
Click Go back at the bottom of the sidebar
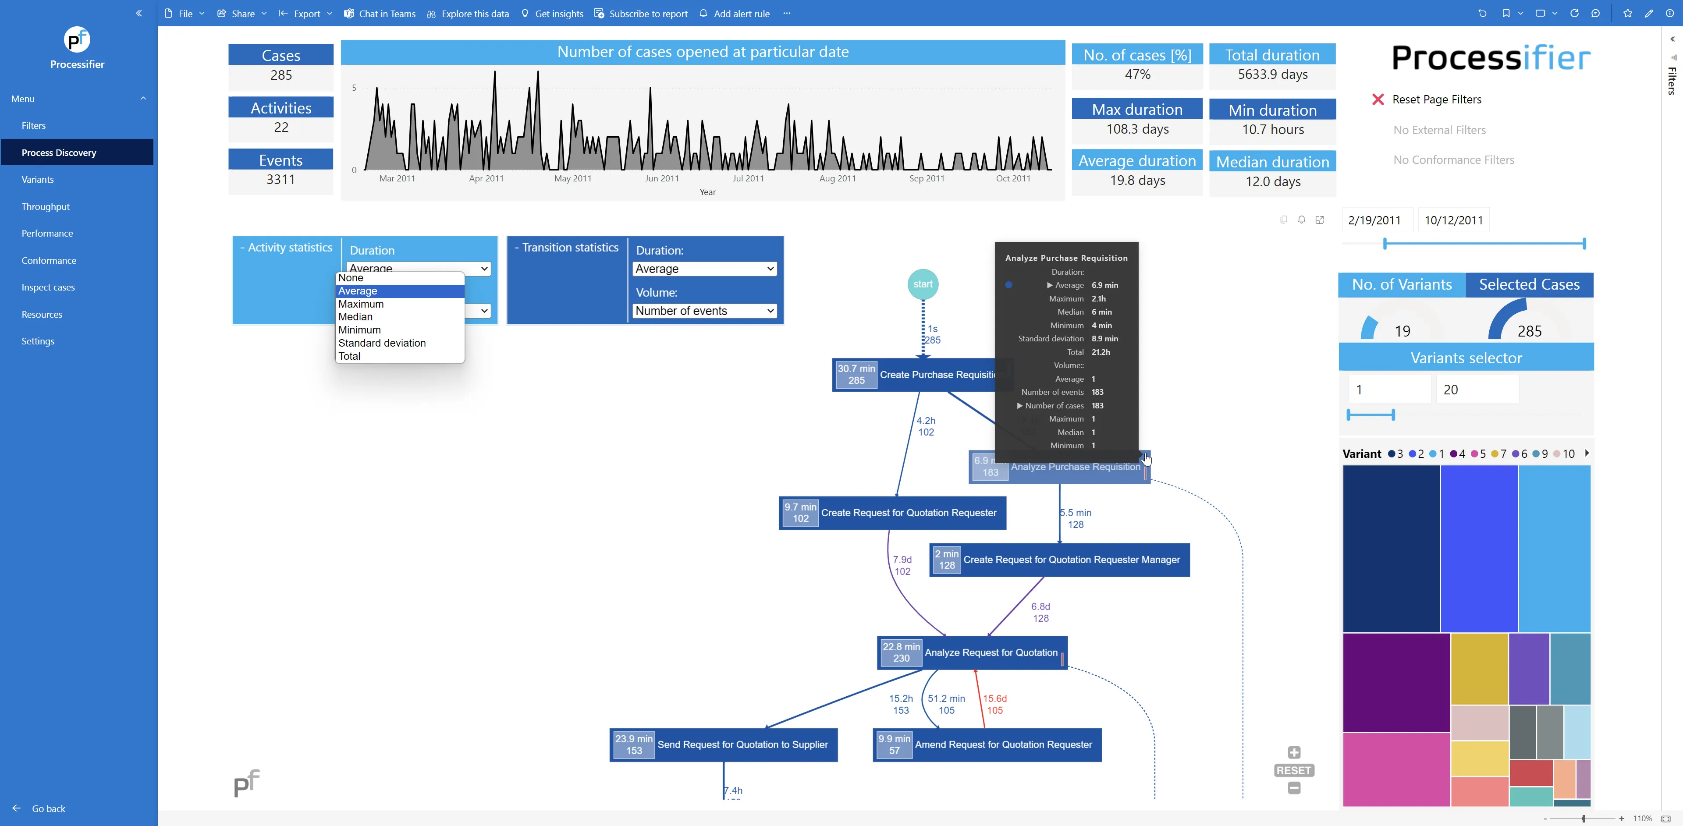[x=39, y=808]
